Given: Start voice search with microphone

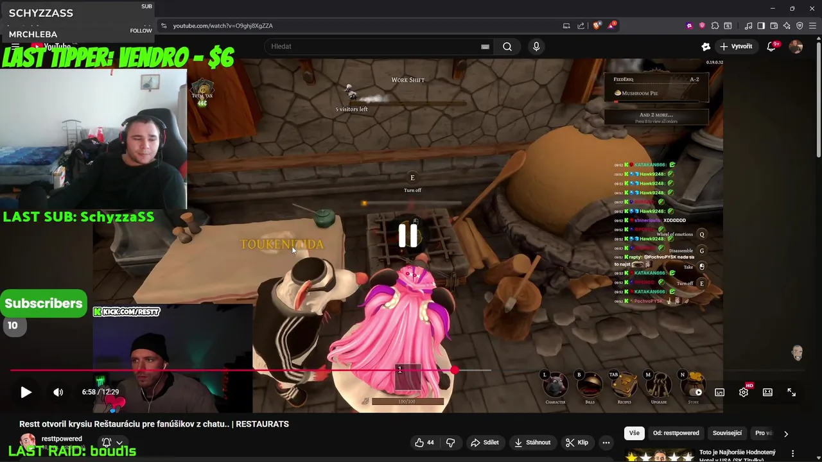Looking at the screenshot, I should [x=536, y=46].
